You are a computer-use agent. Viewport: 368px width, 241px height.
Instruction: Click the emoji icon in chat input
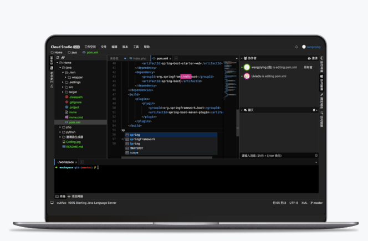316,155
